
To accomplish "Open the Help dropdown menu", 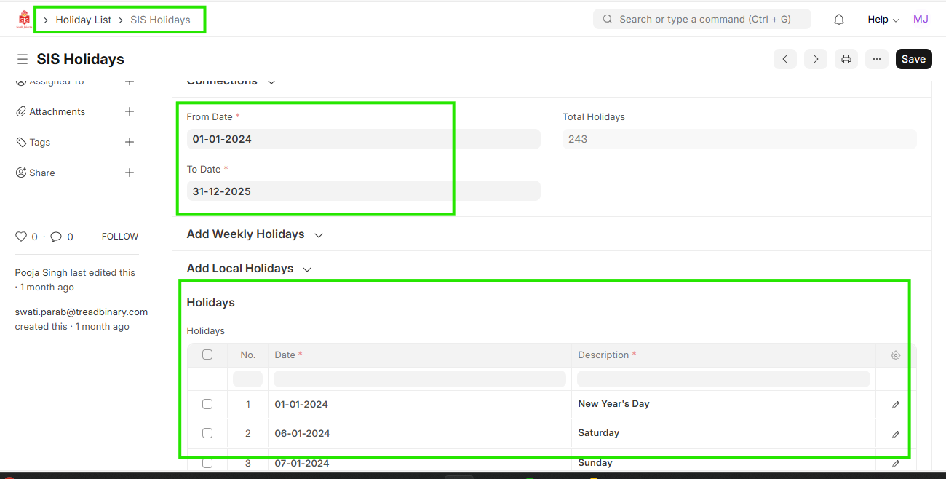I will (883, 20).
